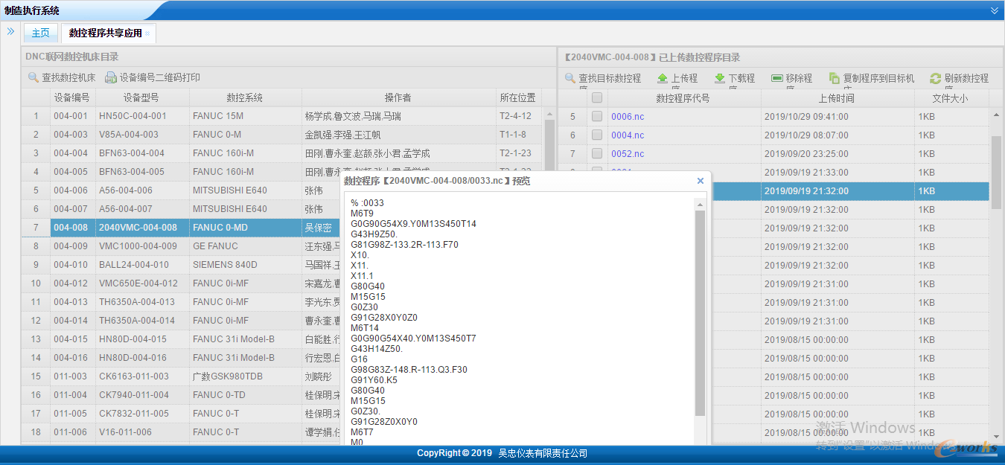Sort by 设备编号 column header
Viewport: 1005px width, 465px height.
tap(72, 97)
